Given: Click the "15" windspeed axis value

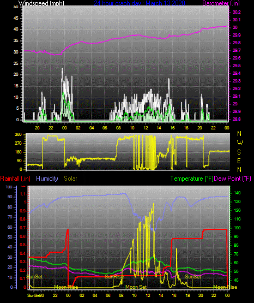Looking at the screenshot, I should pyautogui.click(x=16, y=86).
